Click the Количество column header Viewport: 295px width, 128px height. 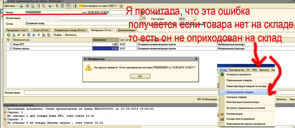coord(105,40)
